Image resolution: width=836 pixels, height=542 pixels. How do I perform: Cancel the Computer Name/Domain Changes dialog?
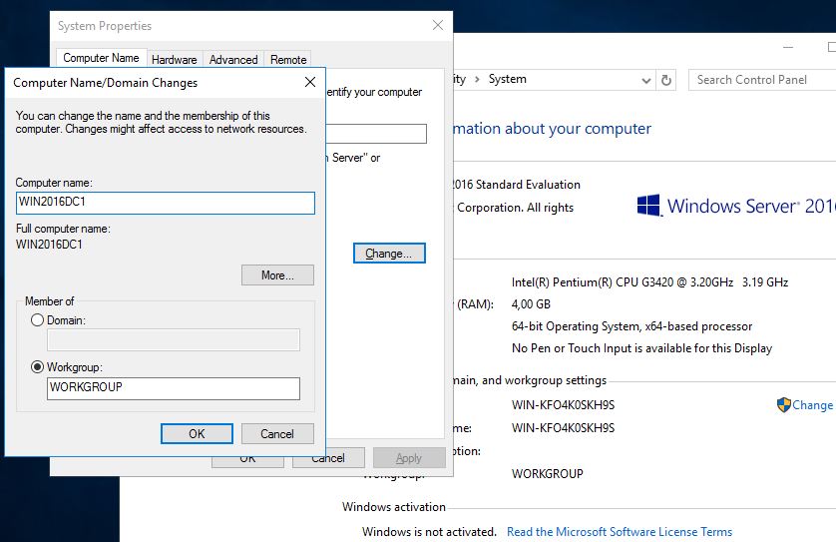[277, 434]
